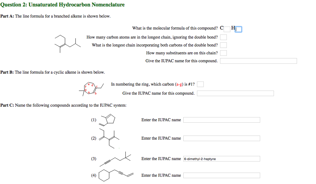The width and height of the screenshot is (316, 184).
Task: Click the red letter g on the ring
Action: [x=85, y=90]
